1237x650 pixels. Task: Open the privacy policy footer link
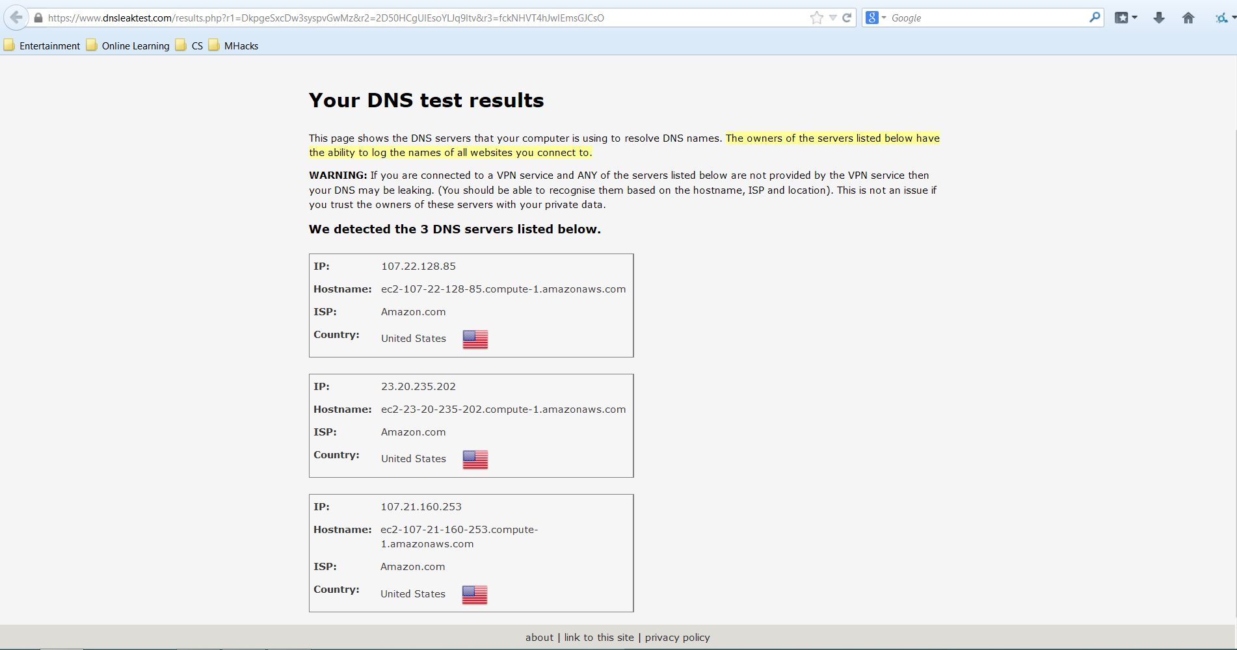(x=677, y=638)
